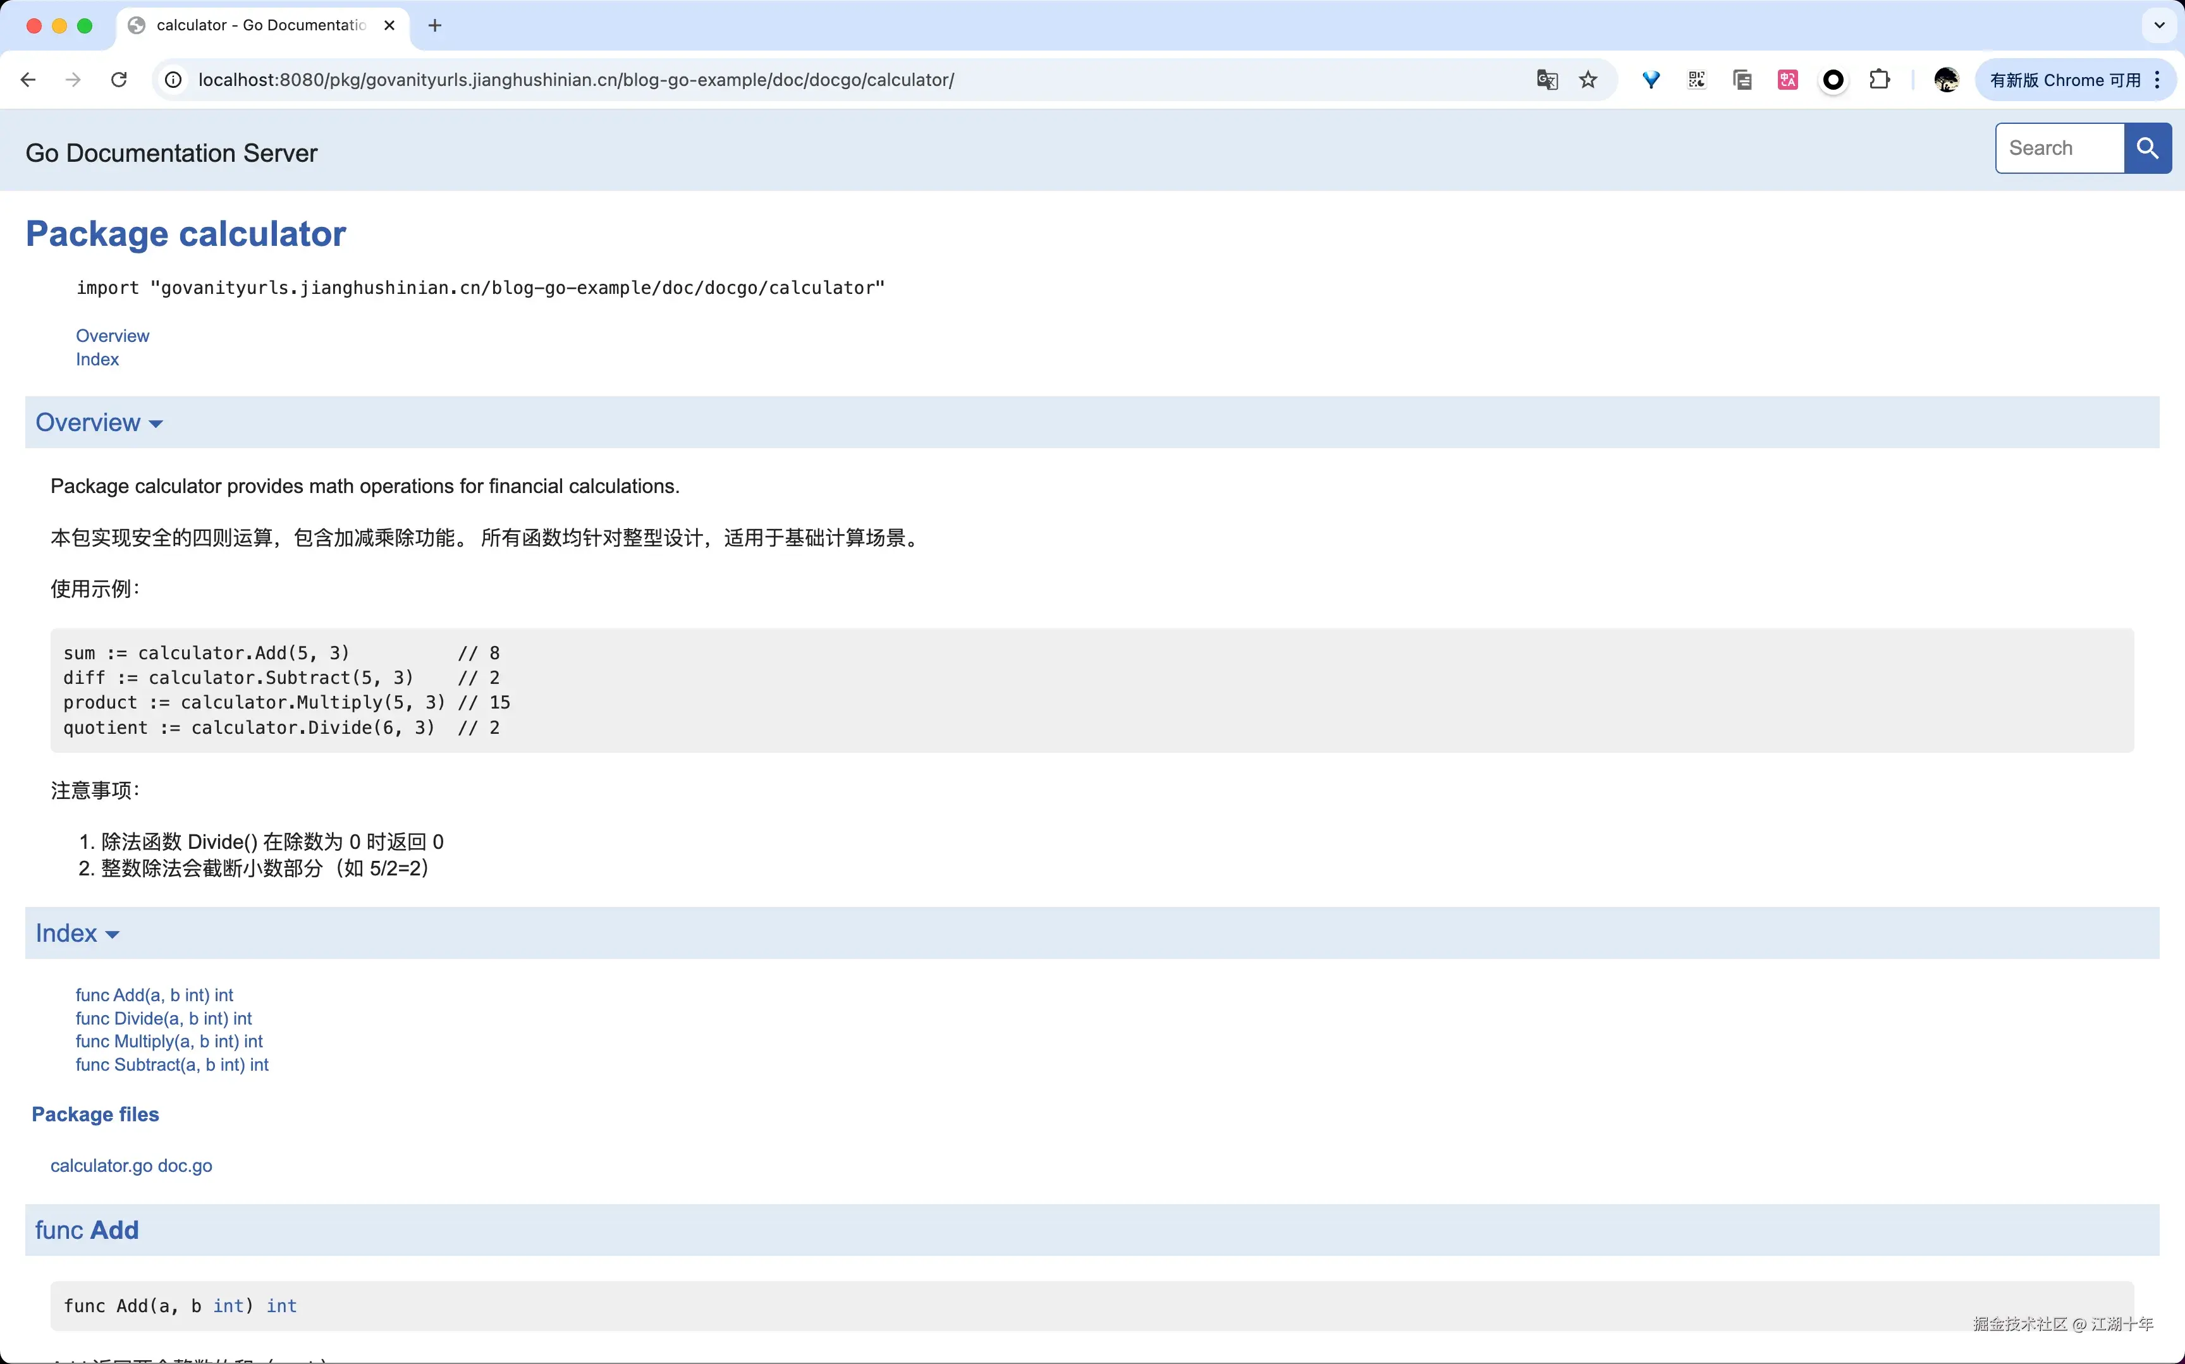Bookmark this page with the star icon
2185x1364 pixels.
(x=1588, y=80)
